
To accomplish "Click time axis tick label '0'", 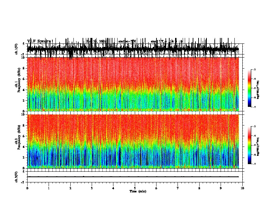I will coord(27,188).
